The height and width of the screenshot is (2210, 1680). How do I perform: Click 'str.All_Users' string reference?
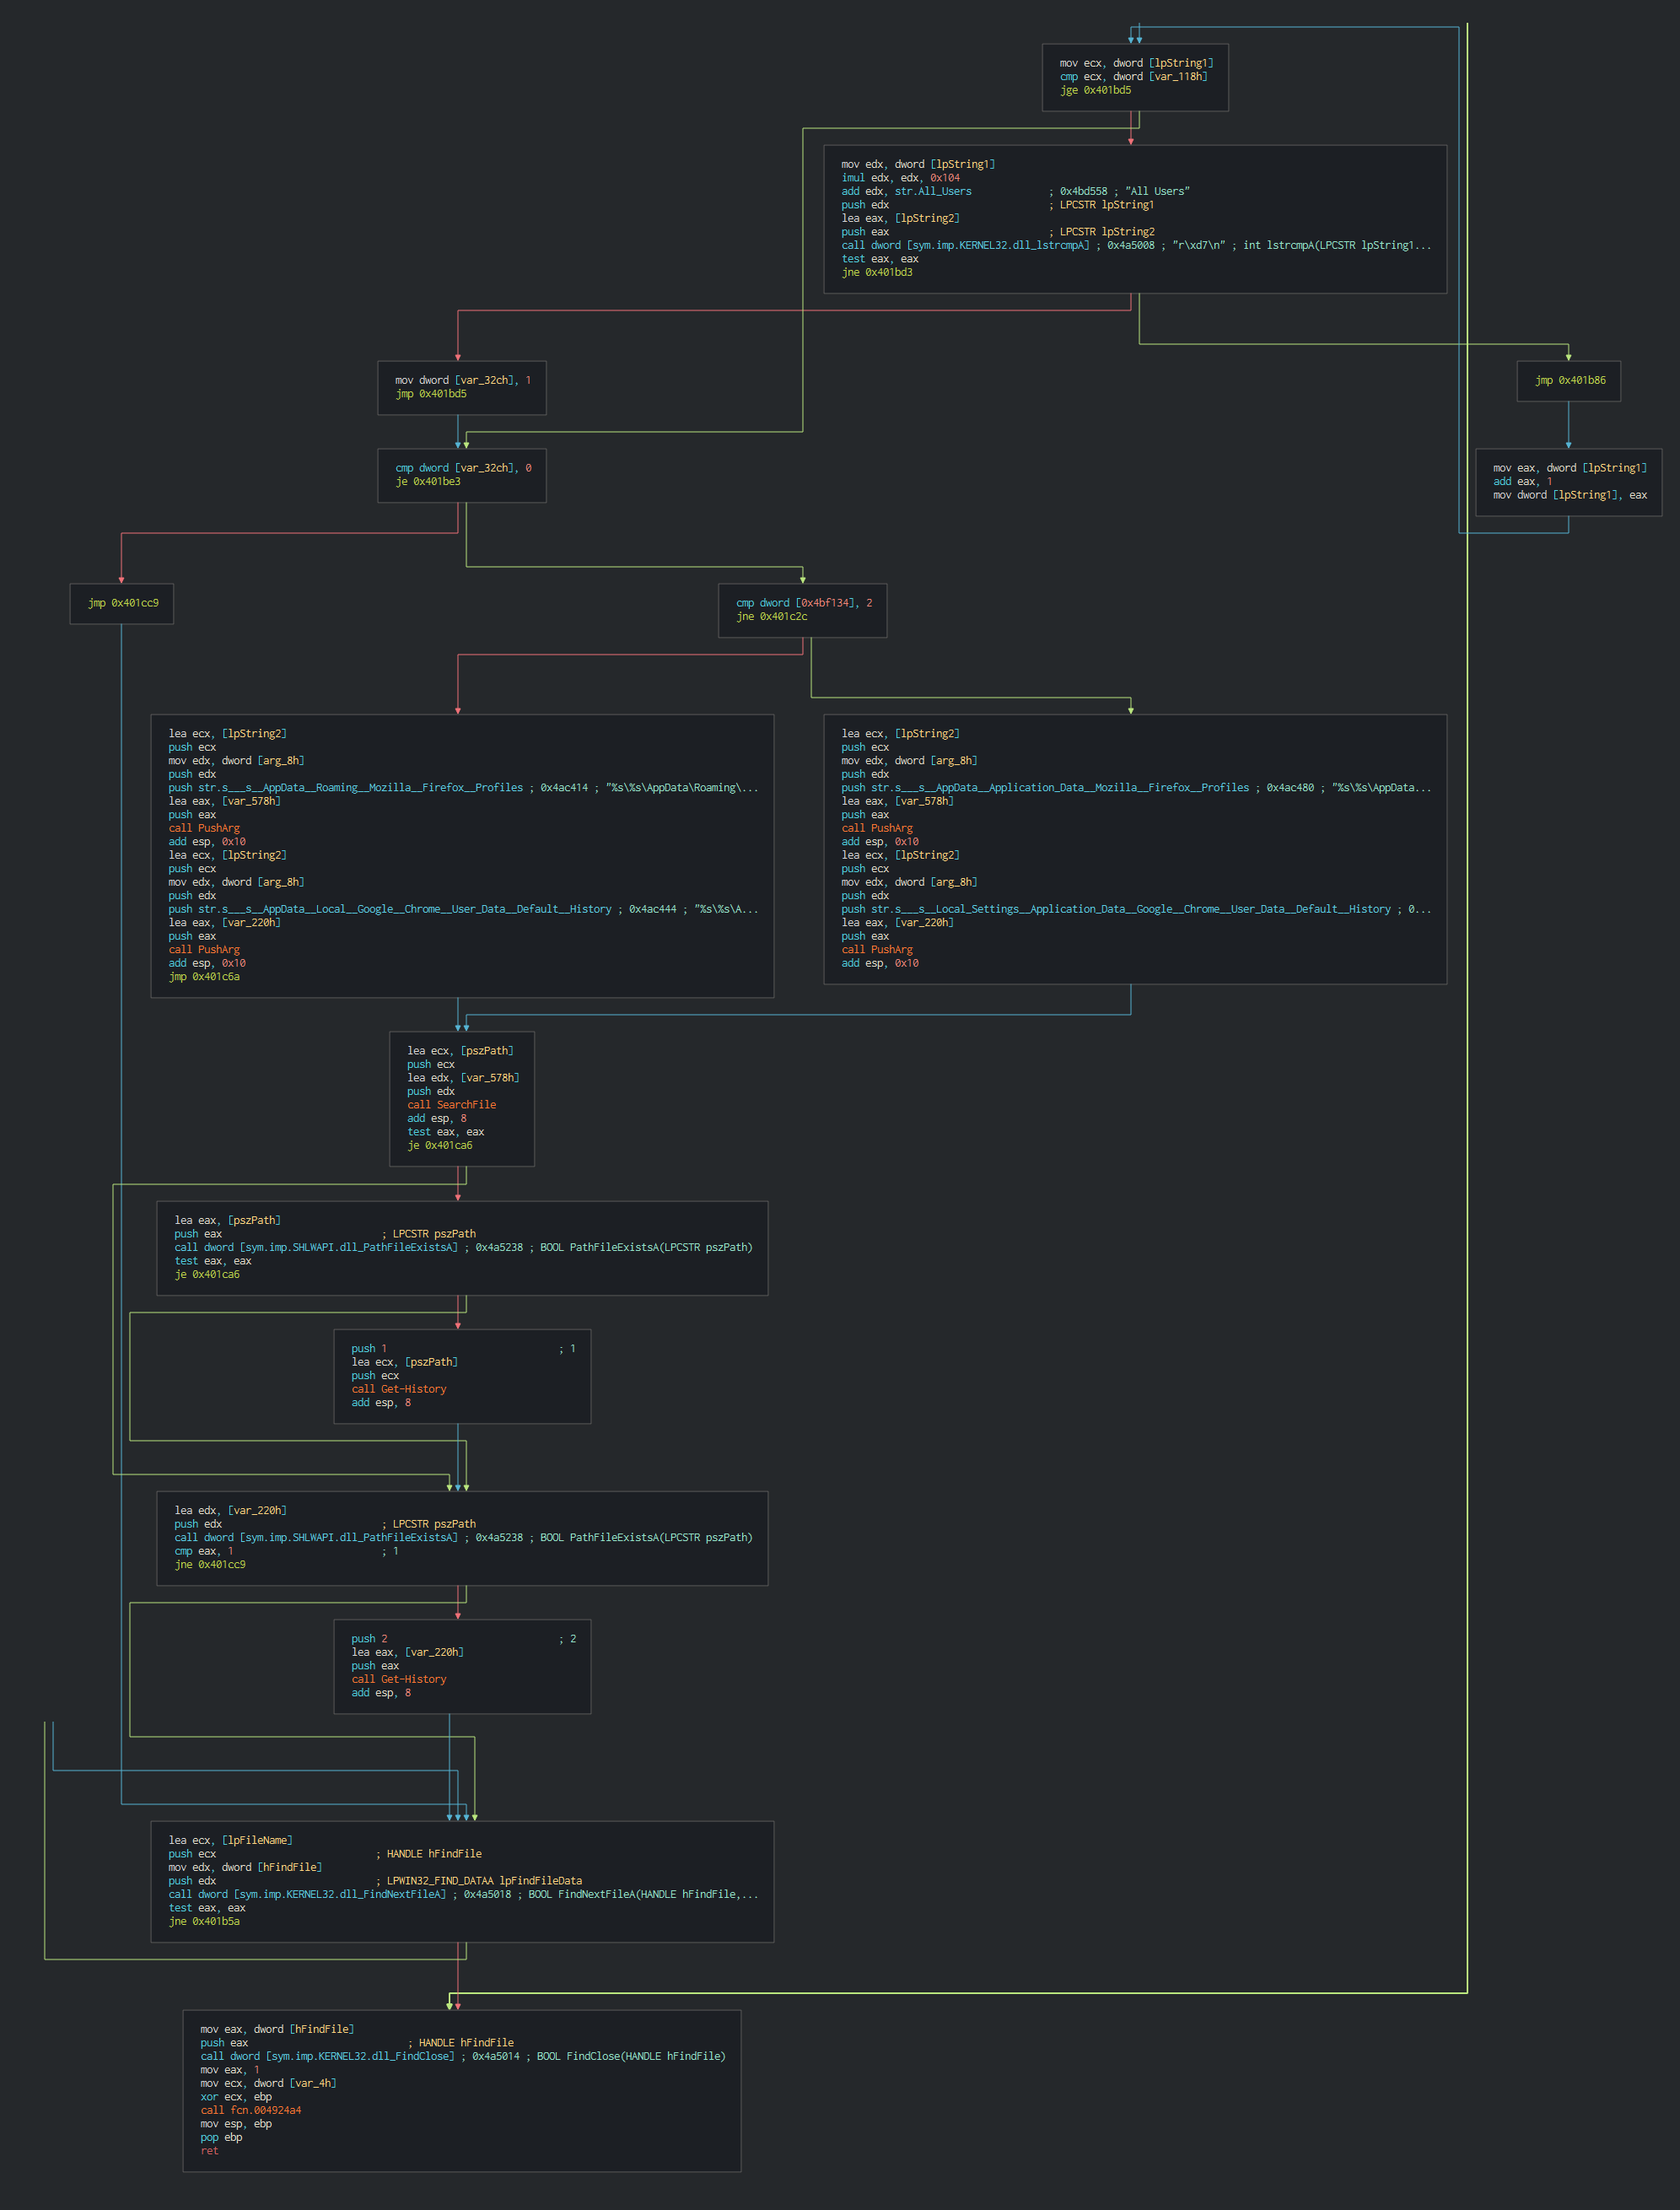[x=932, y=191]
